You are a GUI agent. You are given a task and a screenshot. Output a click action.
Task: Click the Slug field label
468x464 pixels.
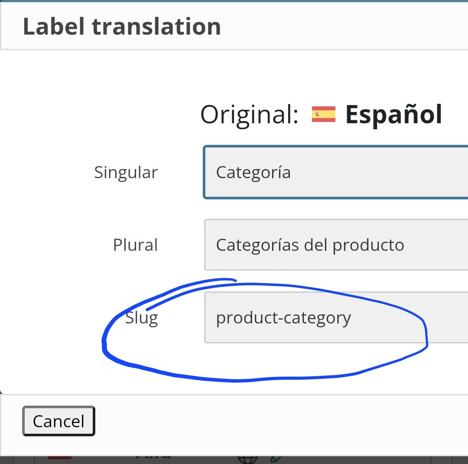141,318
